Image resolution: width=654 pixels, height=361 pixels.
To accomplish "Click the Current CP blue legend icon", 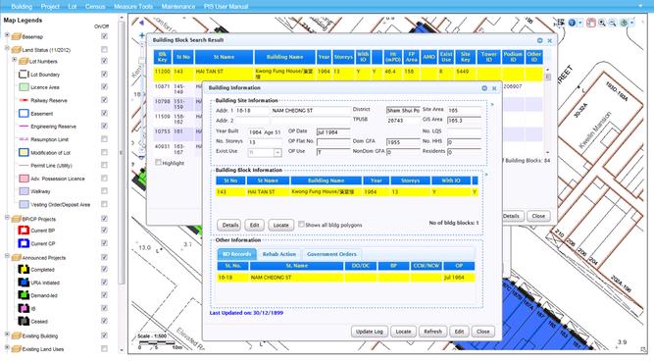I will click(24, 243).
